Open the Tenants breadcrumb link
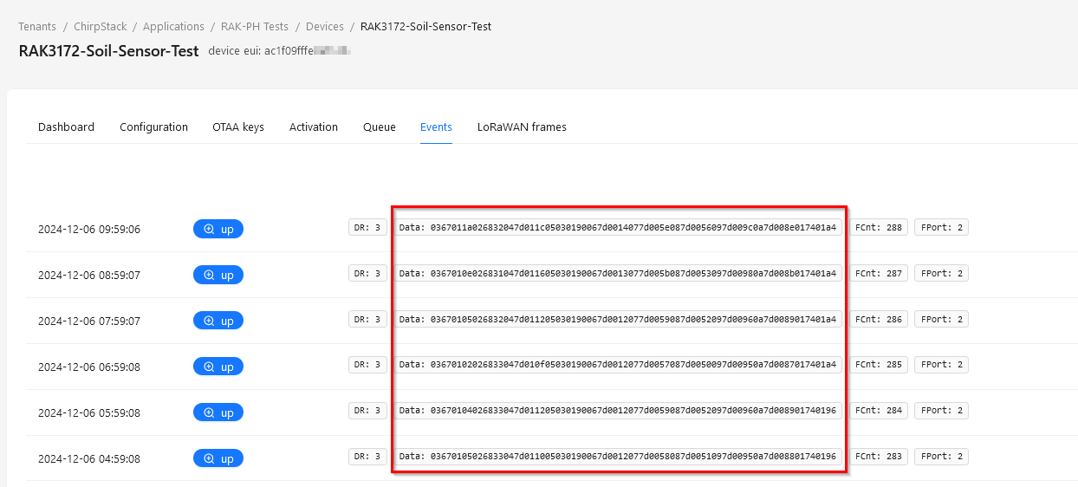Image resolution: width=1078 pixels, height=487 pixels. [x=37, y=27]
